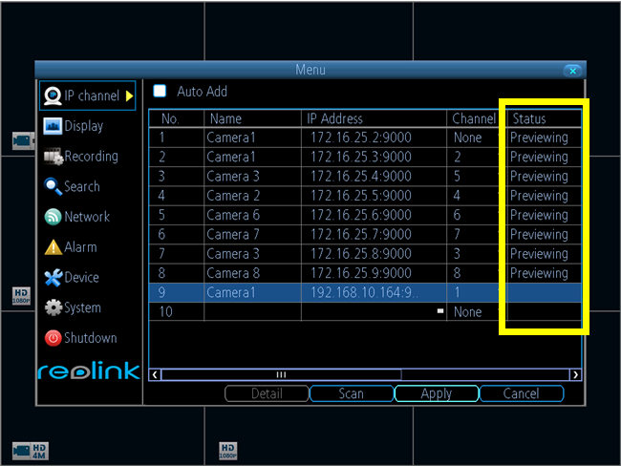Screen dimensions: 621x466
Task: Open Channel dropdown for 172.16.25.3:9000
Action: (x=477, y=157)
